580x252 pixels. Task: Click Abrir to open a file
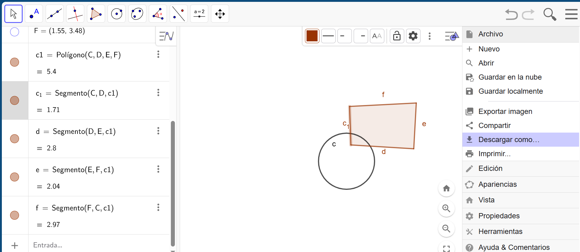(x=486, y=63)
